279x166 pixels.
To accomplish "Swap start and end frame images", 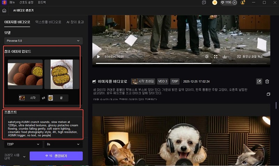I will coord(43,98).
